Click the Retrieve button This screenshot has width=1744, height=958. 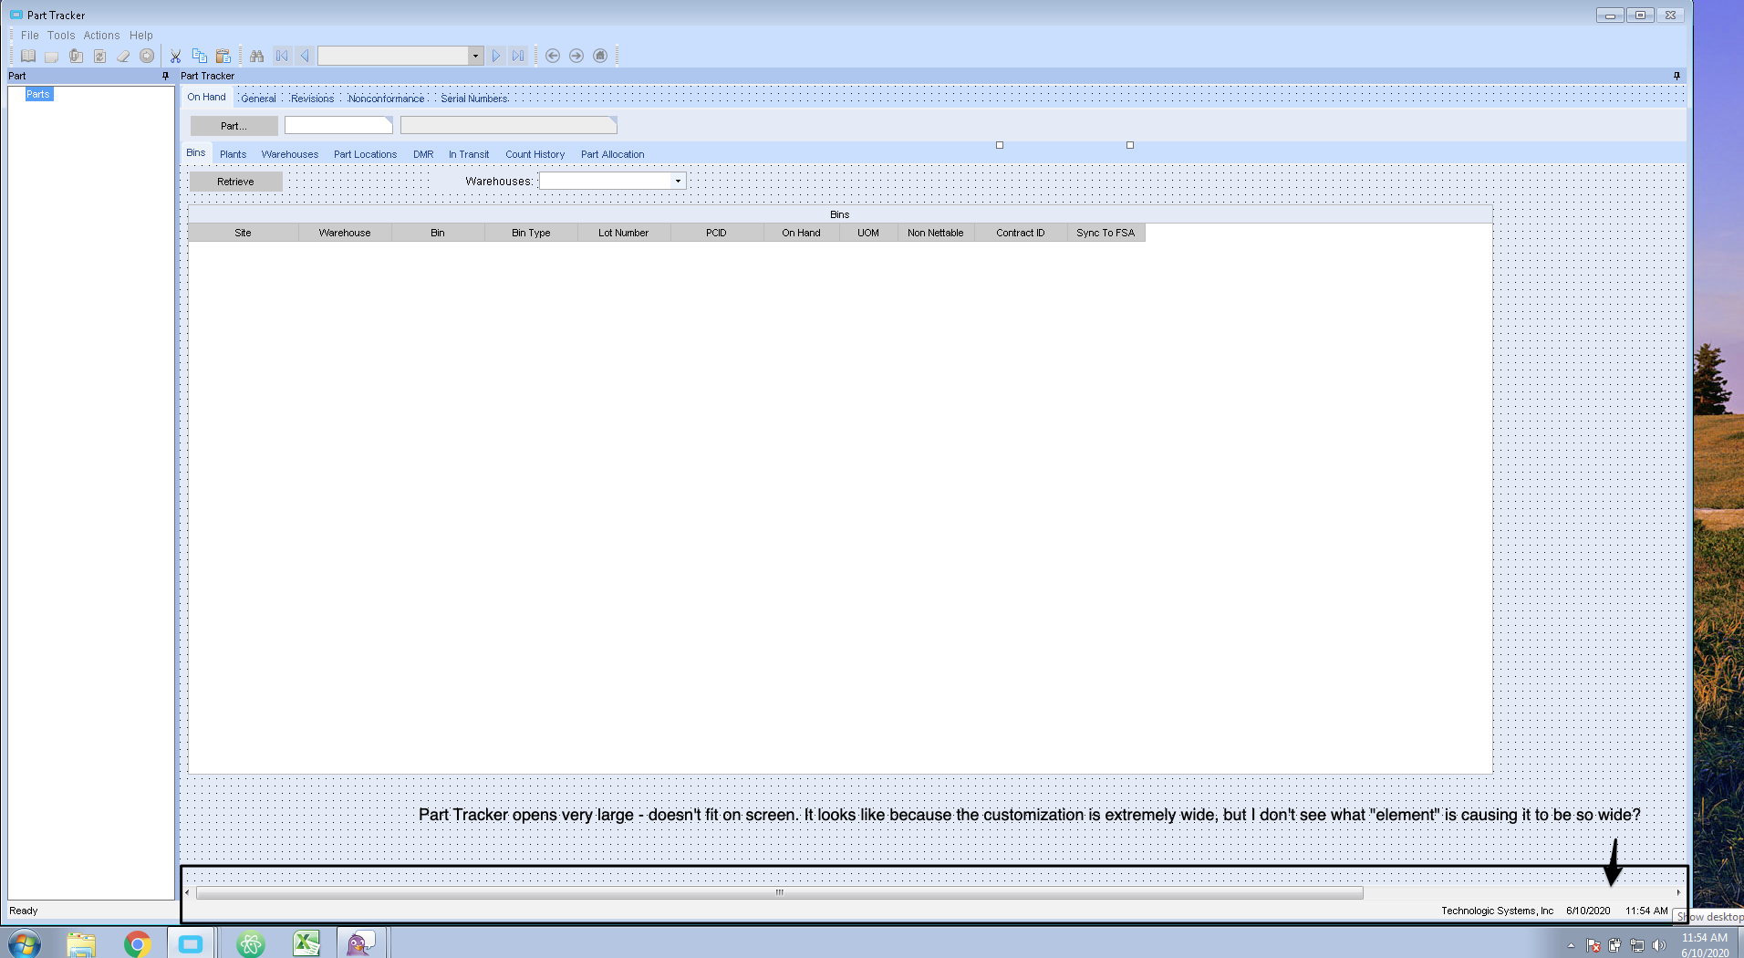(x=235, y=182)
